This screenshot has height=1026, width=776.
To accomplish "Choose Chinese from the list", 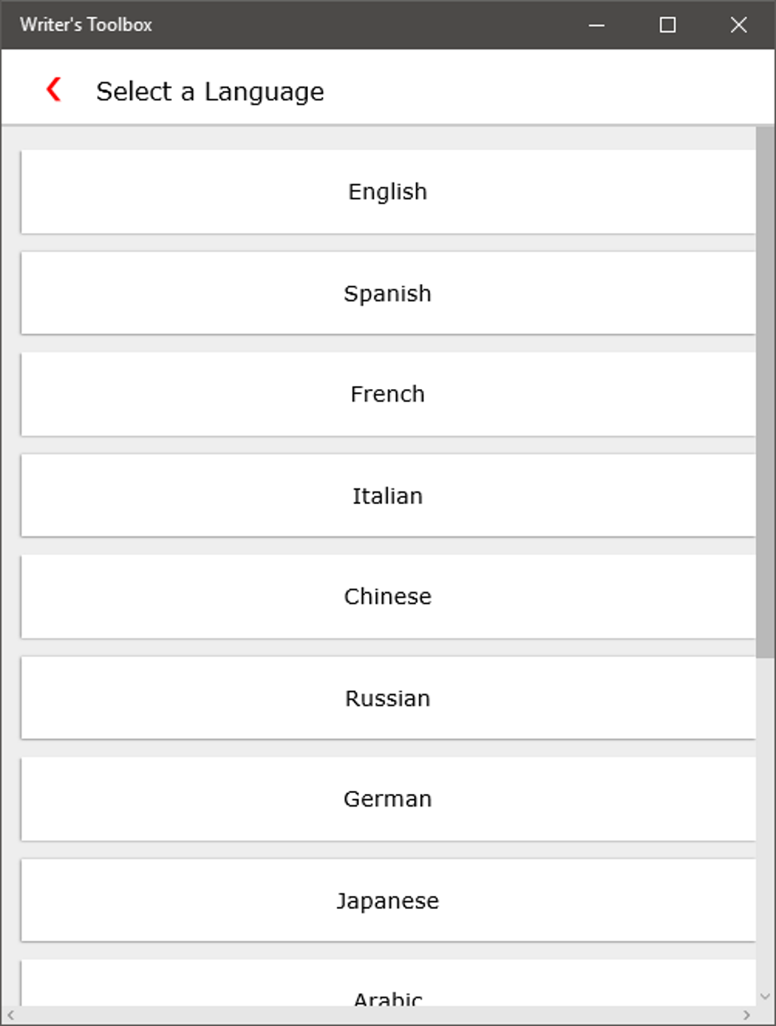I will [x=388, y=596].
